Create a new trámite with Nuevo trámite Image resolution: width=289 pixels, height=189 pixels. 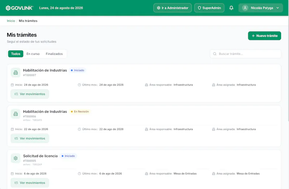(x=264, y=36)
